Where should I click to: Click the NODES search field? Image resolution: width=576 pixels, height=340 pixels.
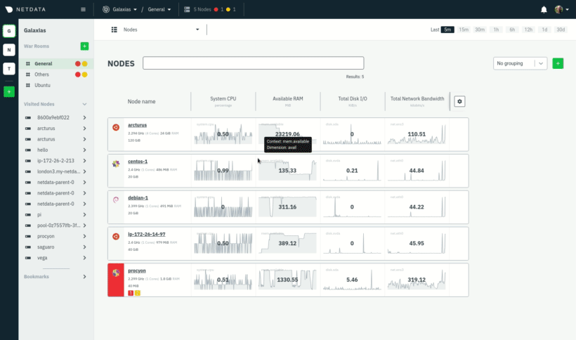[x=253, y=63]
